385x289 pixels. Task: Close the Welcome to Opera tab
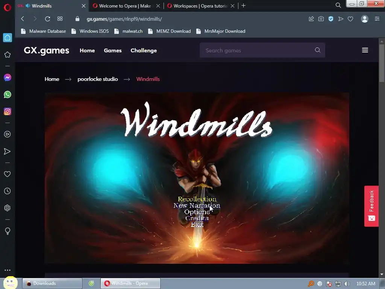coord(158,6)
